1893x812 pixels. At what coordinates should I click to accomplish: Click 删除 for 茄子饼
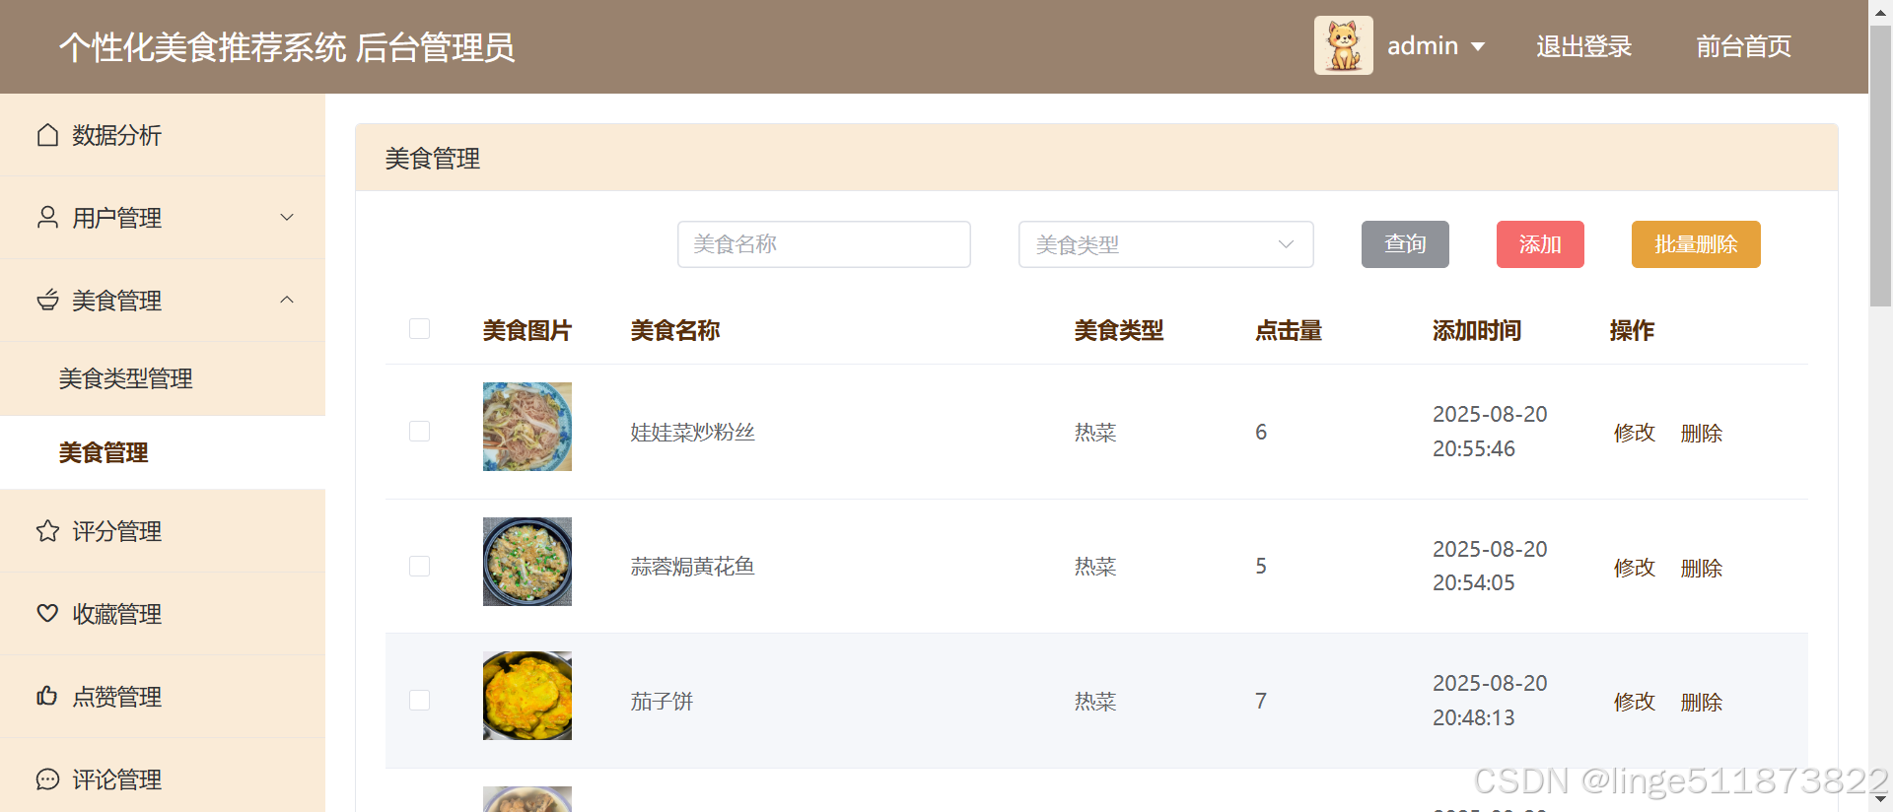point(1701,702)
